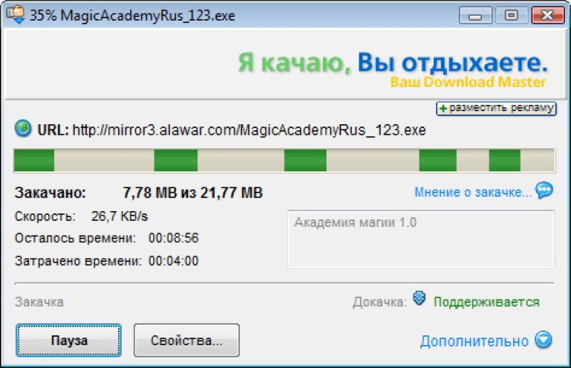Maximize the download window

tap(512, 15)
